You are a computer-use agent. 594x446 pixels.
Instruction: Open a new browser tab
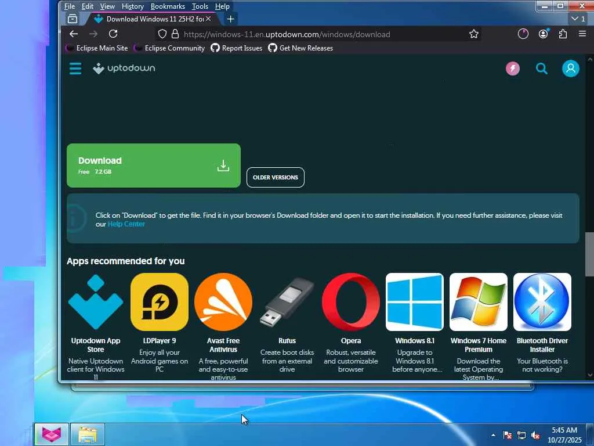(230, 19)
